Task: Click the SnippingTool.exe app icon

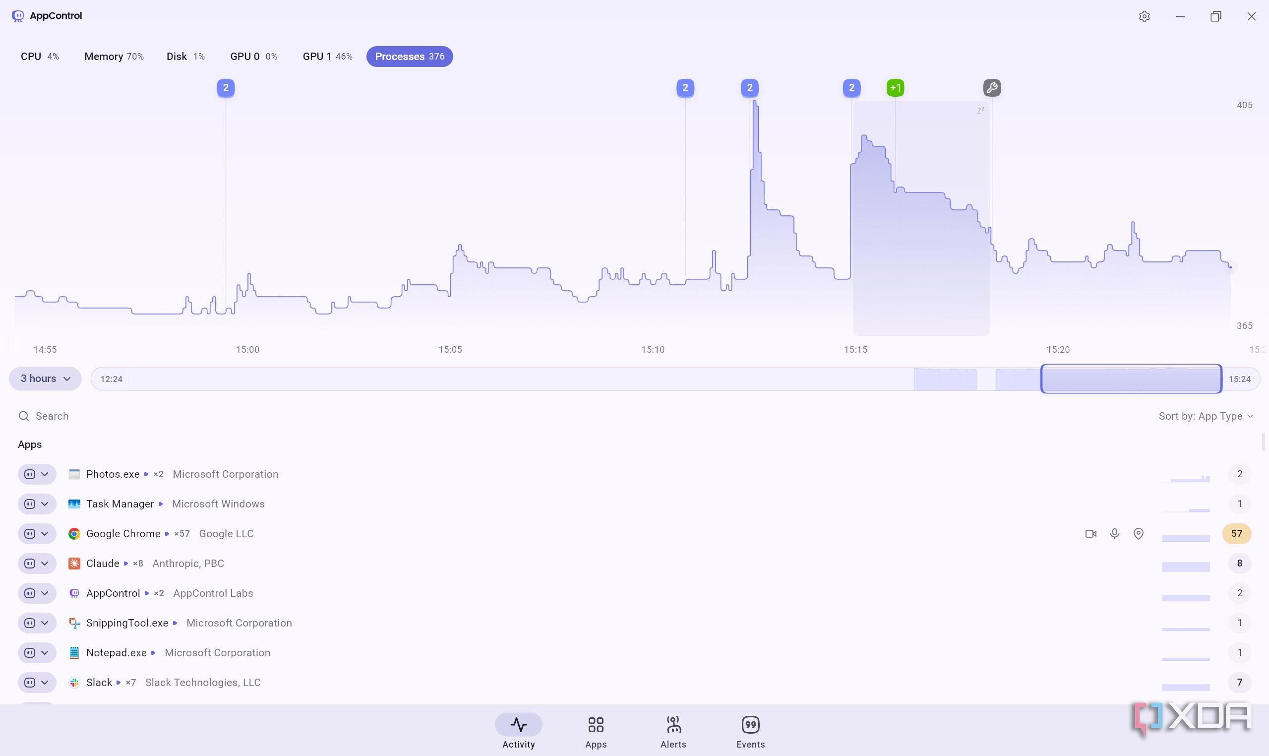Action: click(74, 623)
